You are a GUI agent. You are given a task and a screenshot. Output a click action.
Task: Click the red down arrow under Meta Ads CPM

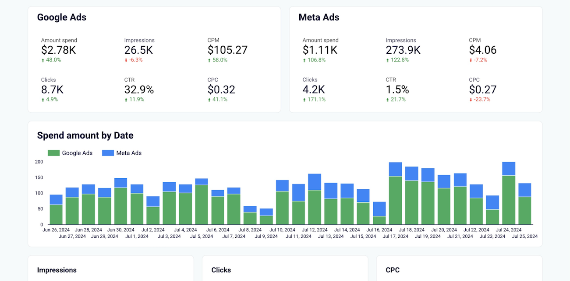click(471, 60)
